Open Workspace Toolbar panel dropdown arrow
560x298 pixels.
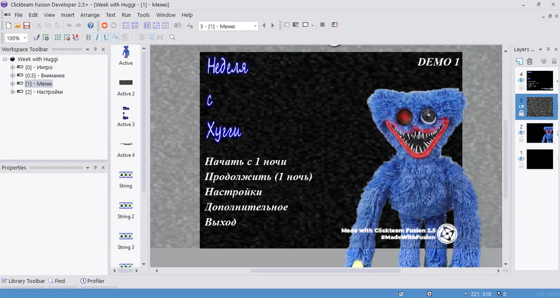[x=88, y=50]
